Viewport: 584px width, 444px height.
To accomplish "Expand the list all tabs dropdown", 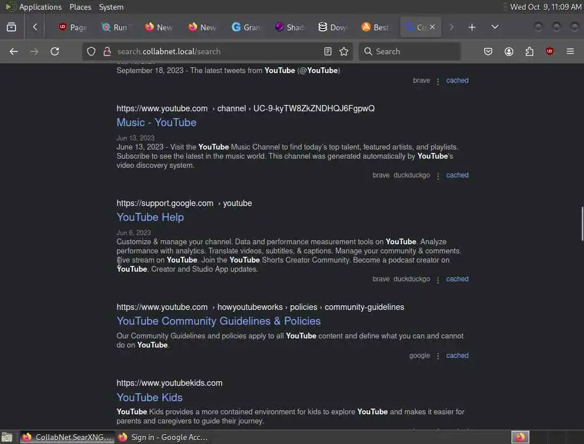I will (x=494, y=27).
